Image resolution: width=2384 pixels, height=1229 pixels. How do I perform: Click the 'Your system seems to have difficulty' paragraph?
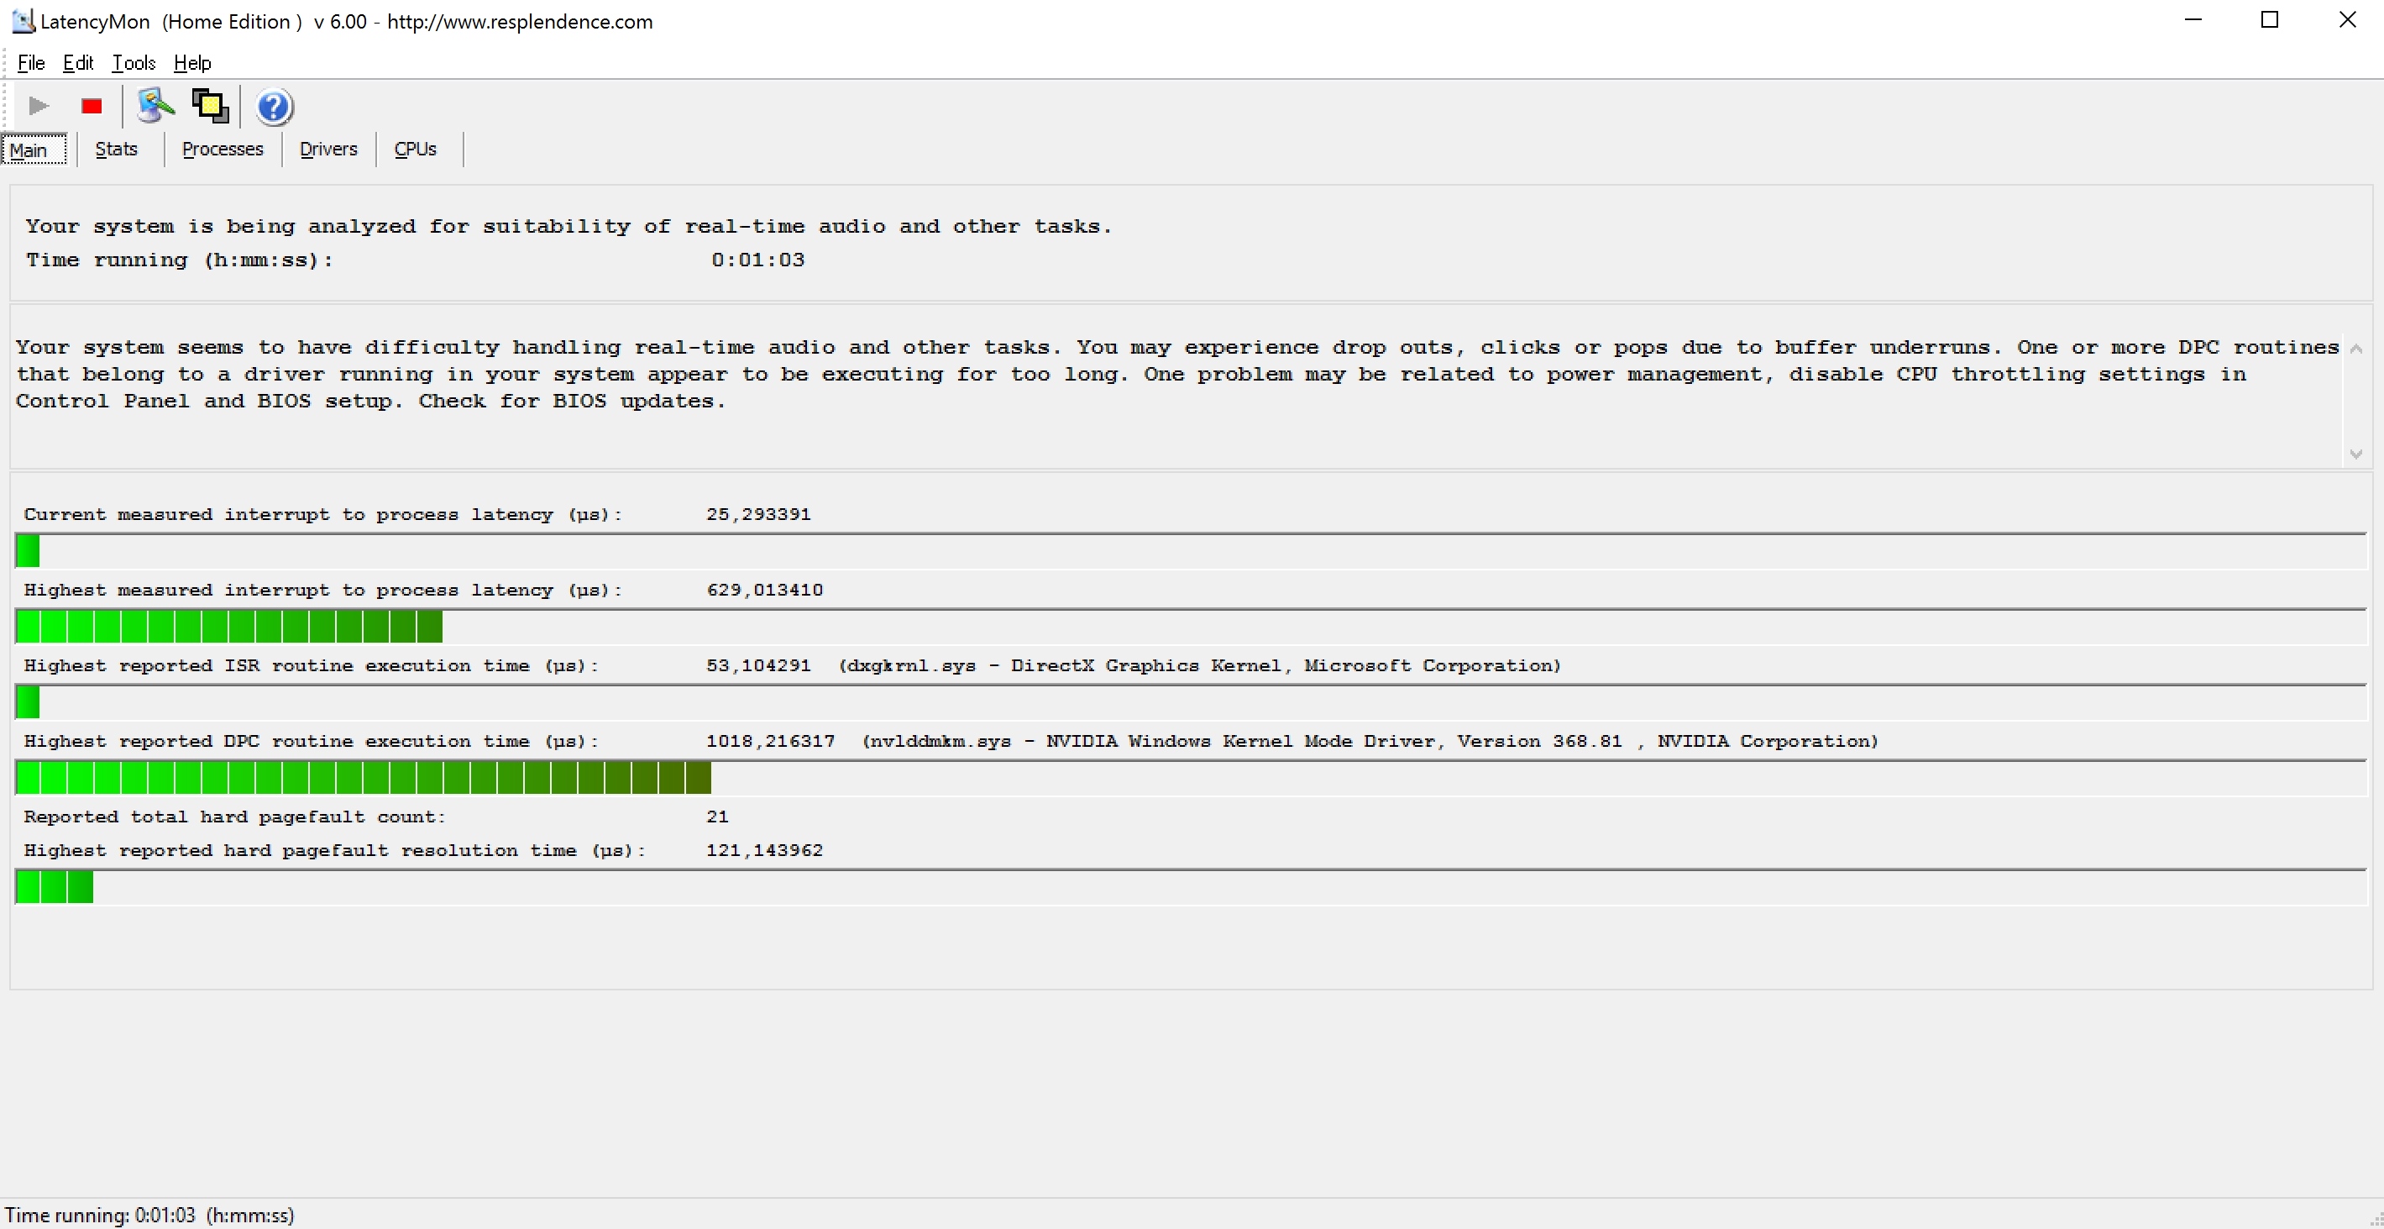1177,376
